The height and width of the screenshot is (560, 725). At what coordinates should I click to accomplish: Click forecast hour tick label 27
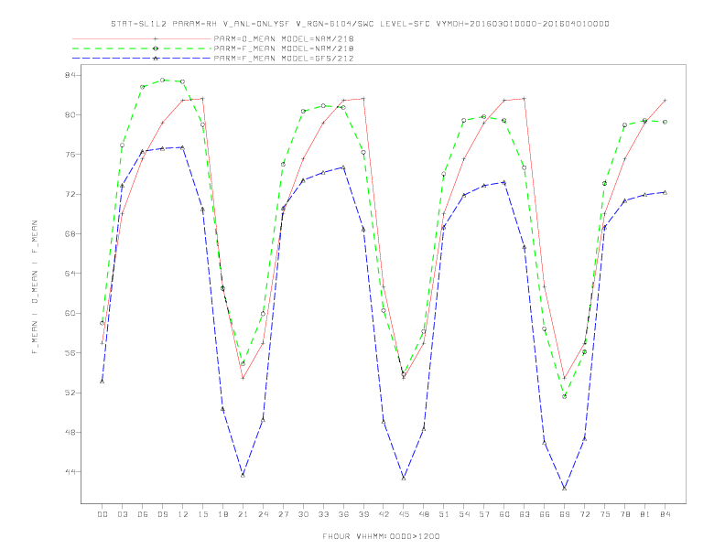click(x=283, y=514)
